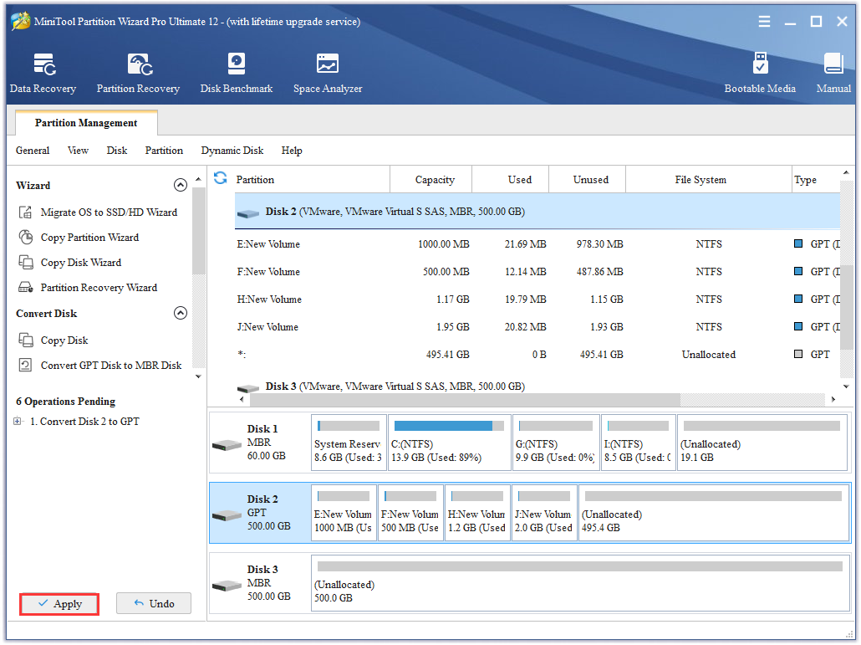Open the General menu
861x645 pixels.
(33, 151)
